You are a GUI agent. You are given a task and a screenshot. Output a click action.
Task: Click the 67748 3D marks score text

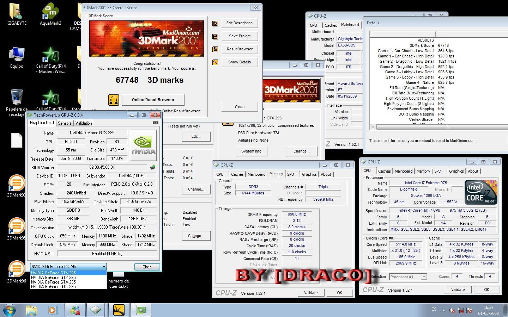150,80
